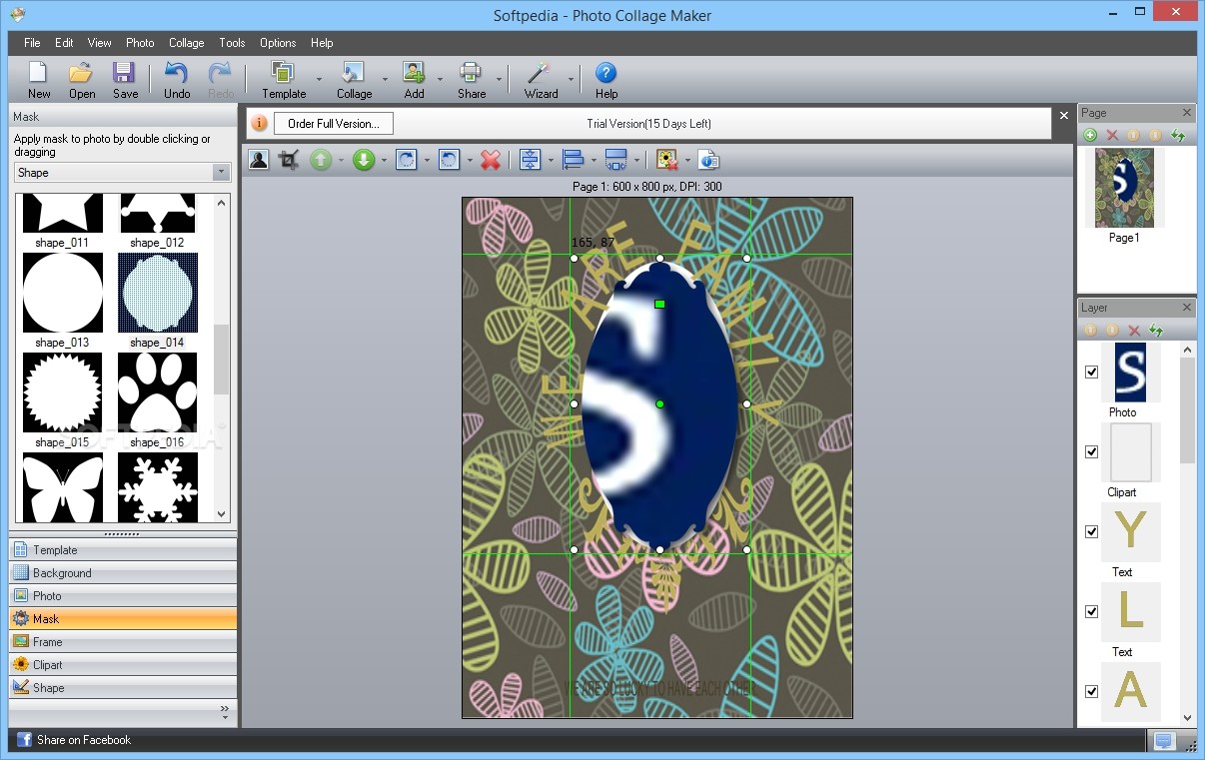
Task: Toggle visibility checkbox of Photo layer
Action: [1091, 372]
